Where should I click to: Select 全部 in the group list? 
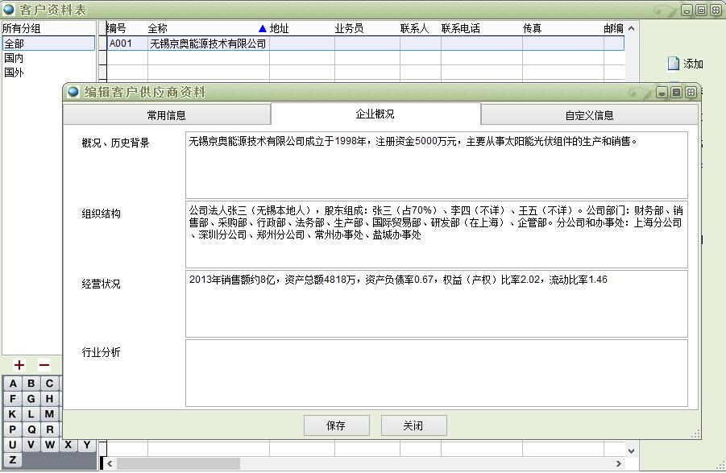point(14,44)
